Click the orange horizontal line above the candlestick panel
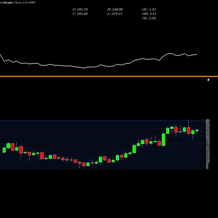 (x=109, y=76)
